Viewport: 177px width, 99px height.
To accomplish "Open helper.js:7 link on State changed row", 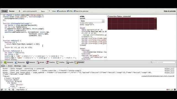I will click(x=169, y=68).
